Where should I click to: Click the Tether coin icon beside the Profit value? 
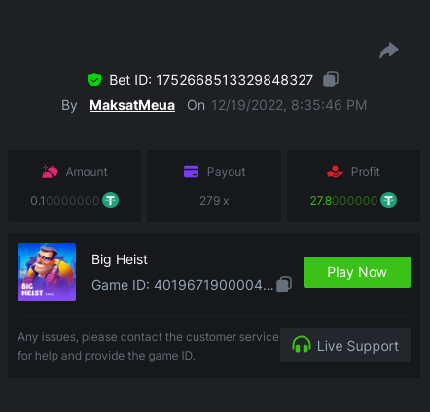coord(388,200)
